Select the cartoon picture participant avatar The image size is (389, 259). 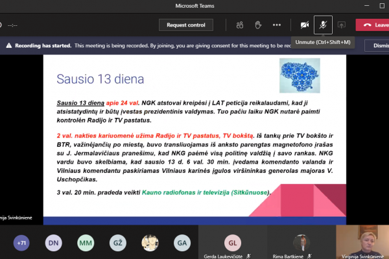pyautogui.click(x=150, y=243)
